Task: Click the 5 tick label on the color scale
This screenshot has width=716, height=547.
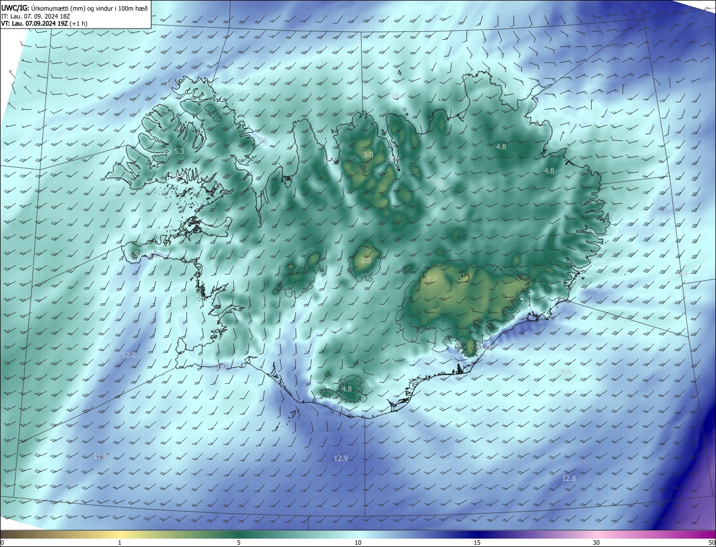Action: tap(239, 543)
